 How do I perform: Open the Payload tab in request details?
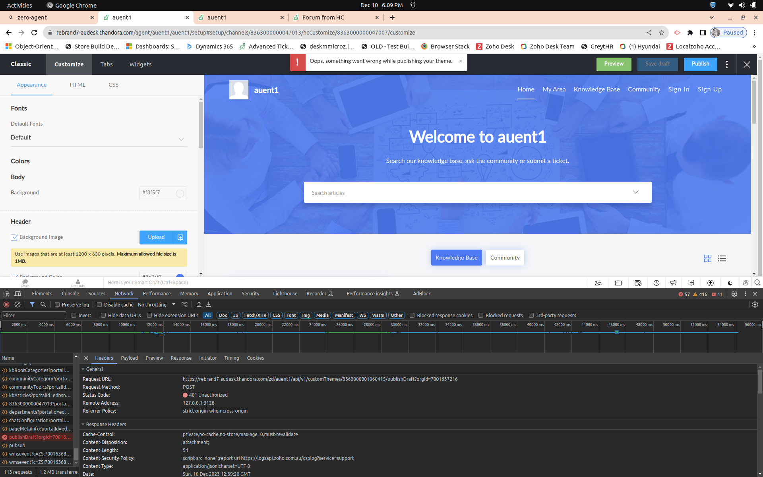point(129,358)
